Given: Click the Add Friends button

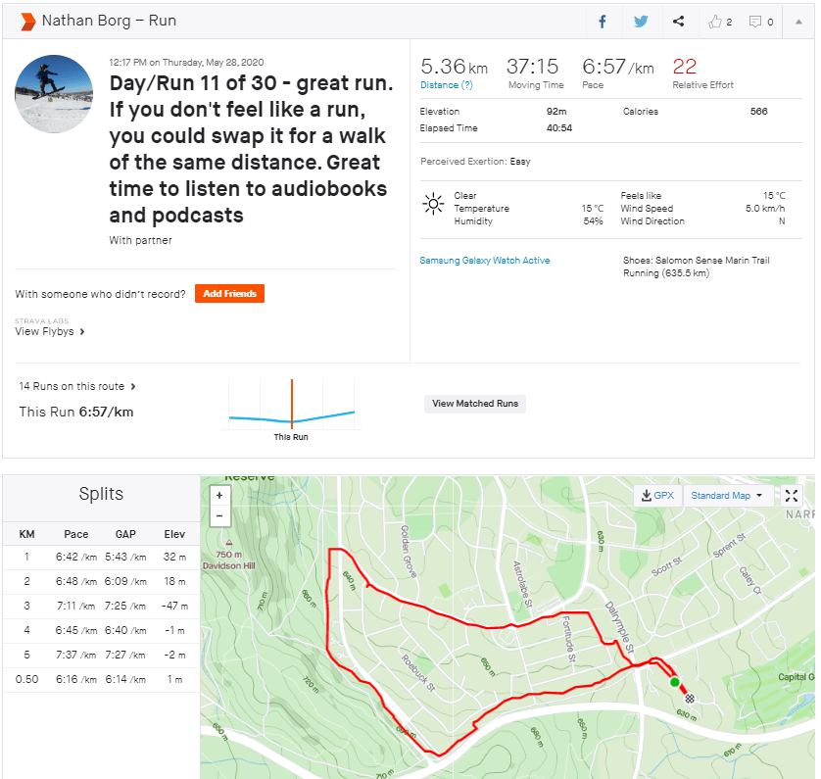Looking at the screenshot, I should click(229, 294).
